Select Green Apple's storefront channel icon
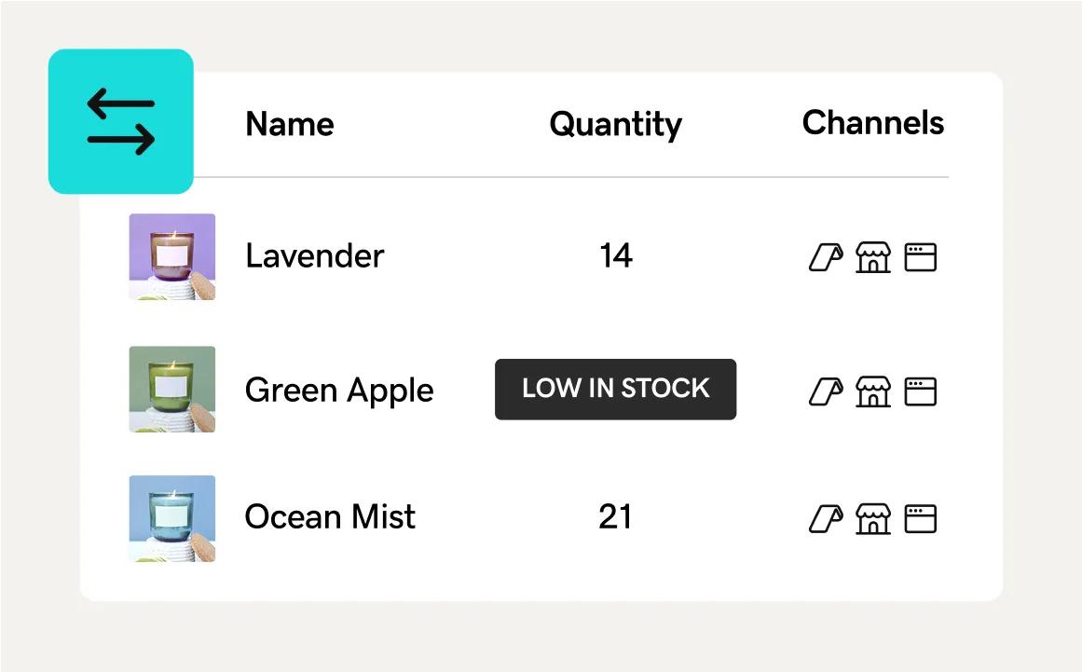The width and height of the screenshot is (1082, 672). [873, 391]
